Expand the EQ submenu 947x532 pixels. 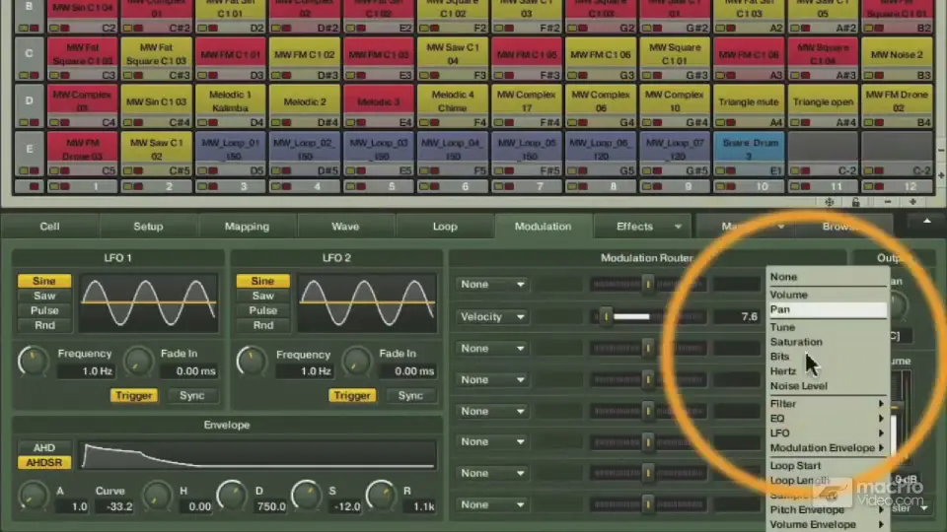(827, 419)
